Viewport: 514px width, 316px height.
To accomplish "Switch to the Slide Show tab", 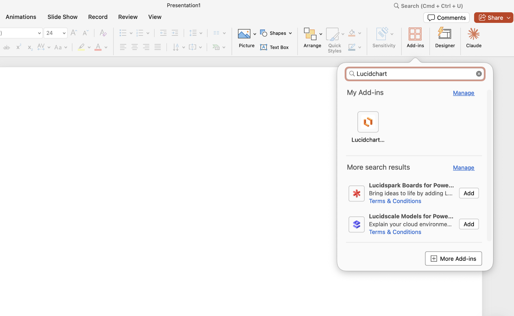I will pos(62,17).
